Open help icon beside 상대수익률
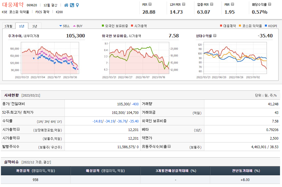 (x=215, y=36)
